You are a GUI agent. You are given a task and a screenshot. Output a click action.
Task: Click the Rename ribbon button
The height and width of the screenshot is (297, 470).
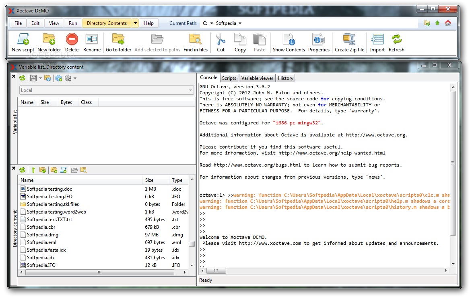[x=92, y=43]
